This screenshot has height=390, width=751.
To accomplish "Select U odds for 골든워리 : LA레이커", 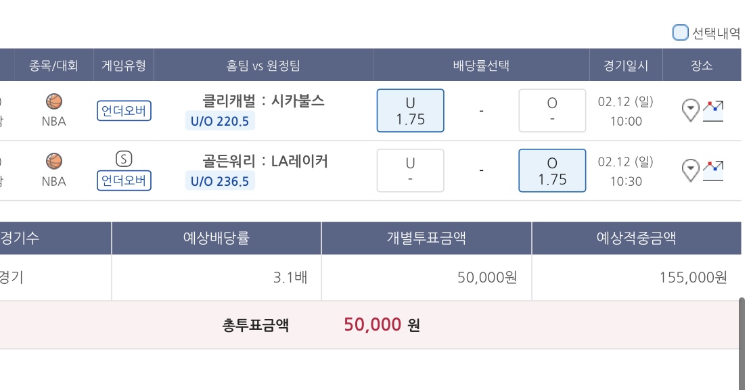I will (x=411, y=170).
